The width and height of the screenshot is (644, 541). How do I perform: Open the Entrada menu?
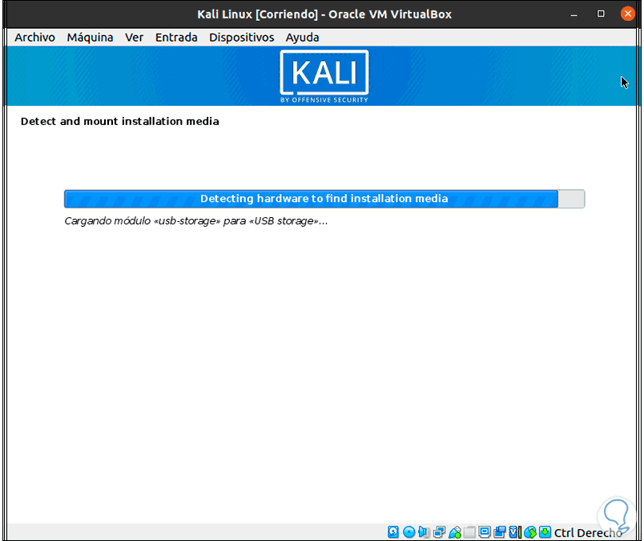[176, 38]
